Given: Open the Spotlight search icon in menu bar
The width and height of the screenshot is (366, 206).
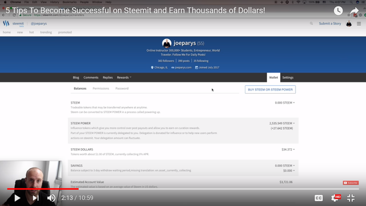Looking at the screenshot, I should [x=351, y=2].
